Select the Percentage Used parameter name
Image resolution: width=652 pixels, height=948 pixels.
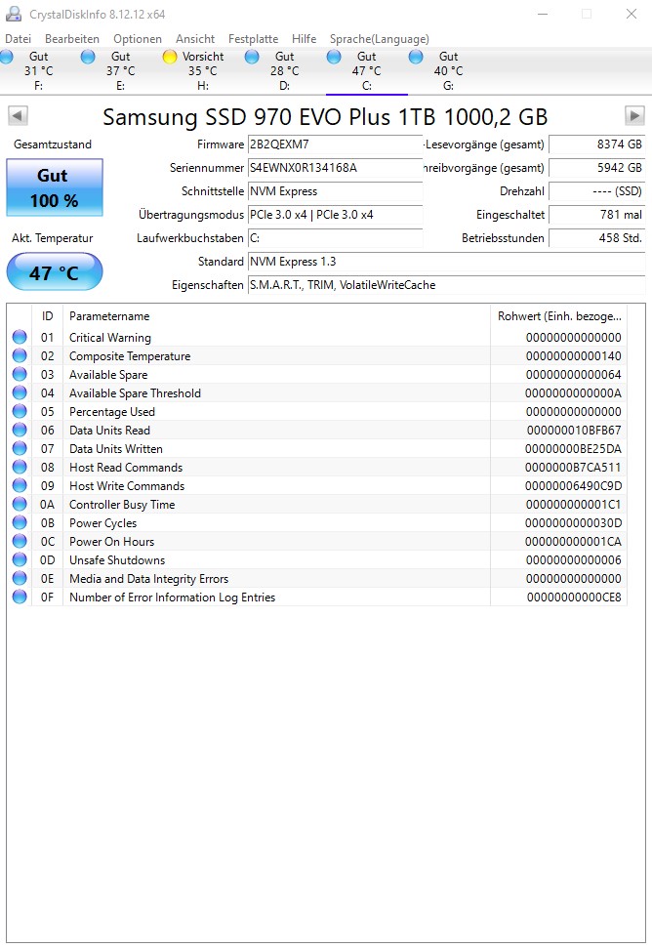coord(112,412)
